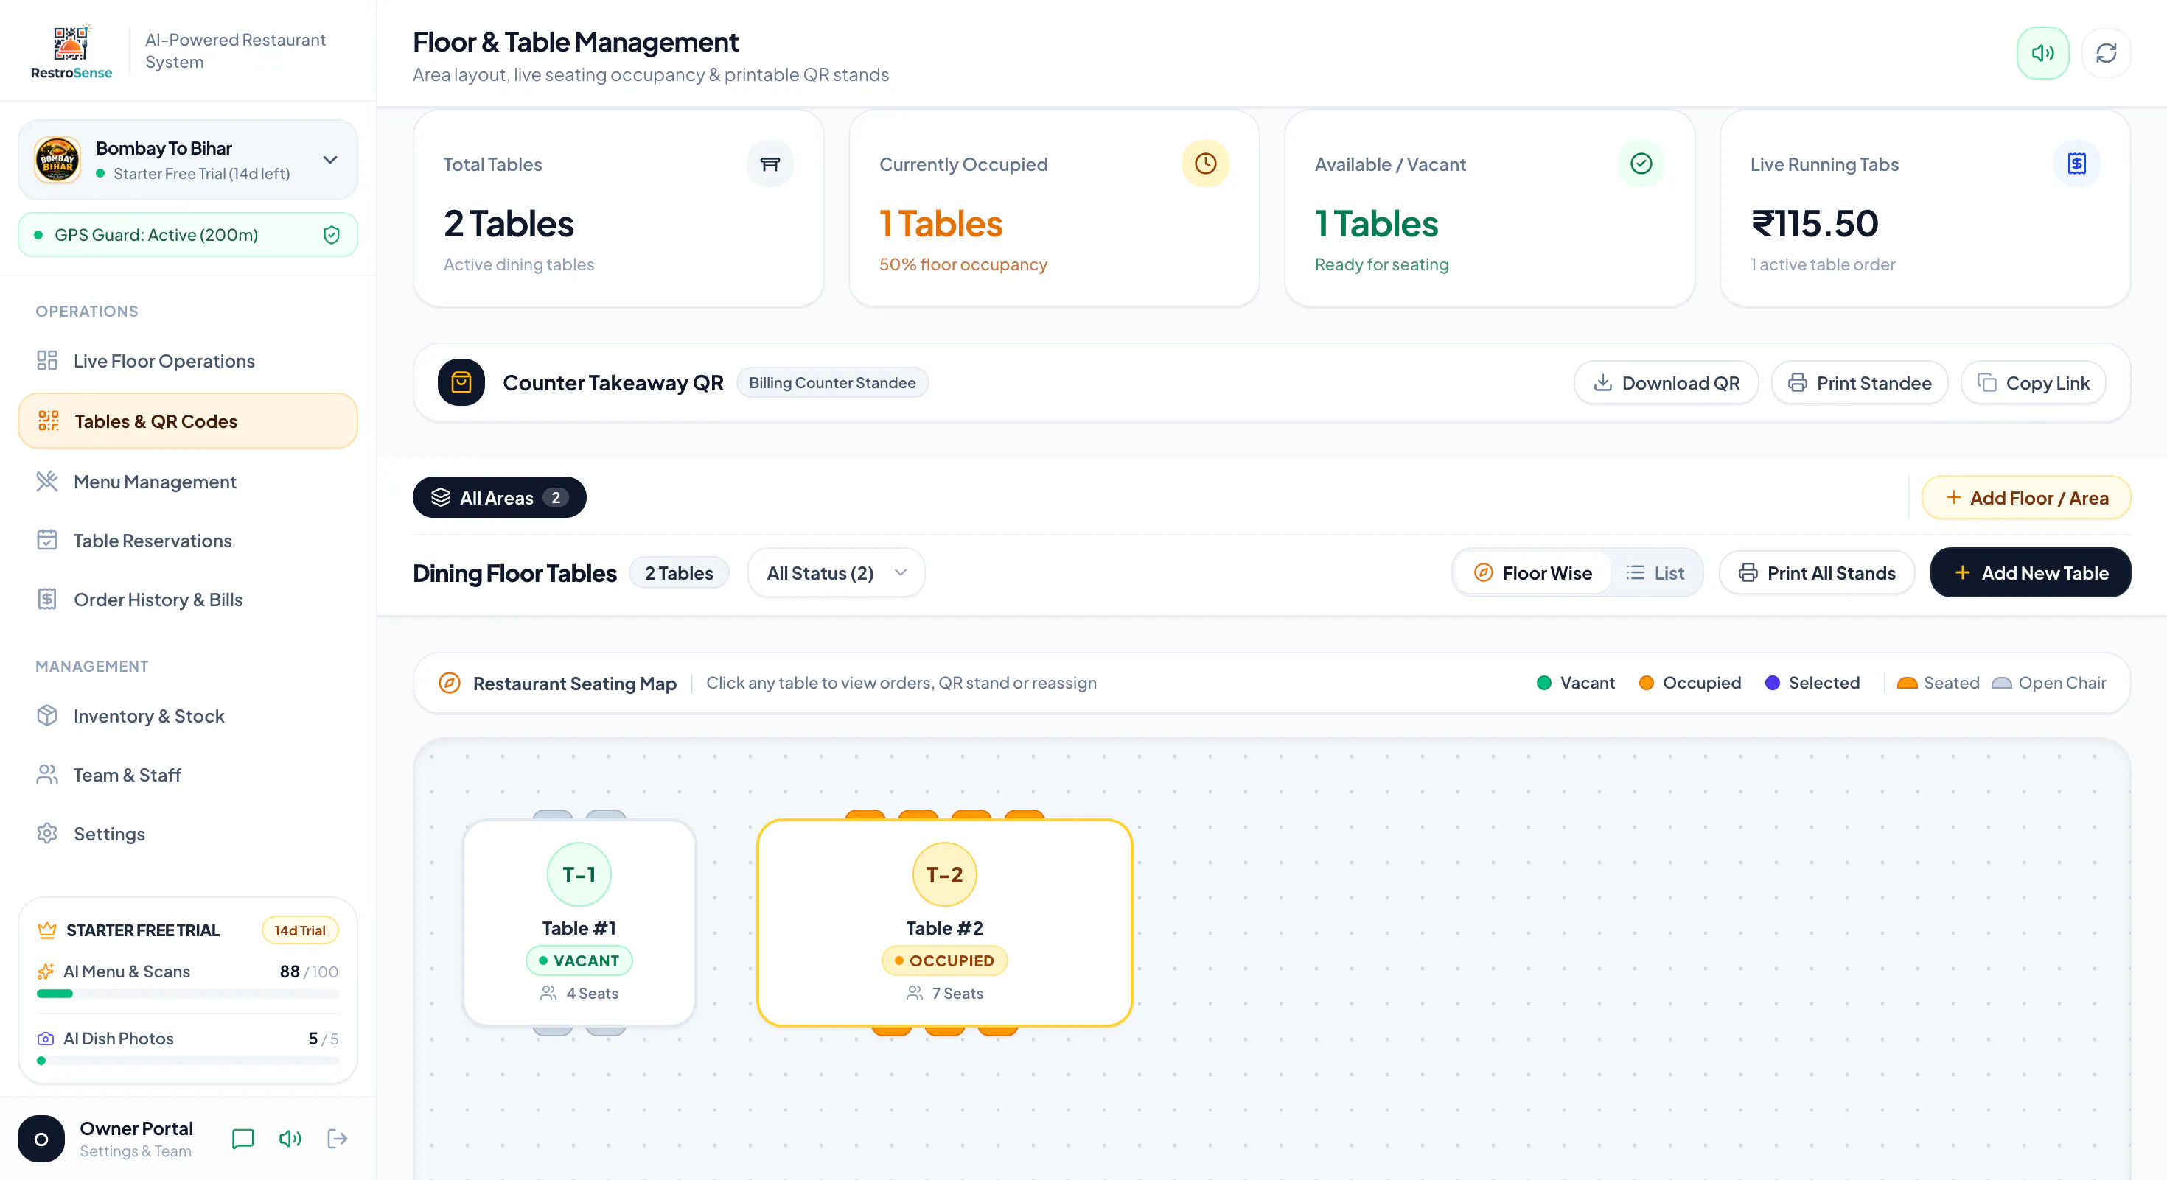Click the Restaurant Seating Map compass icon
Screen dimensions: 2167x1180
tap(449, 684)
